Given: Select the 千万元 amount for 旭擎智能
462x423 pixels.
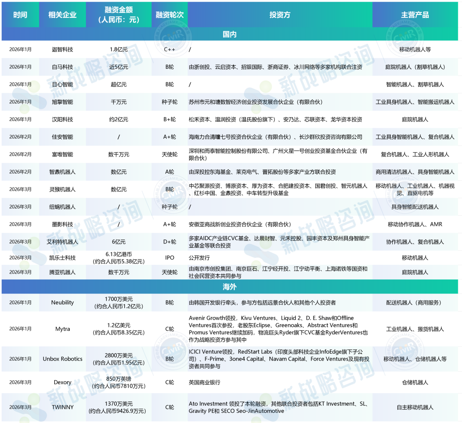Looking at the screenshot, I should click(x=118, y=102).
